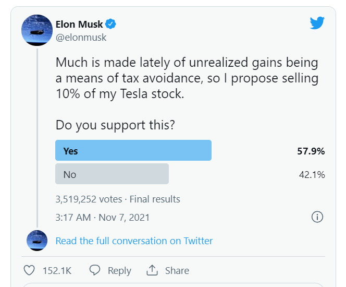Click the 57.9% Yes percentage
Viewport: 346px width, 287px height.
tap(311, 151)
